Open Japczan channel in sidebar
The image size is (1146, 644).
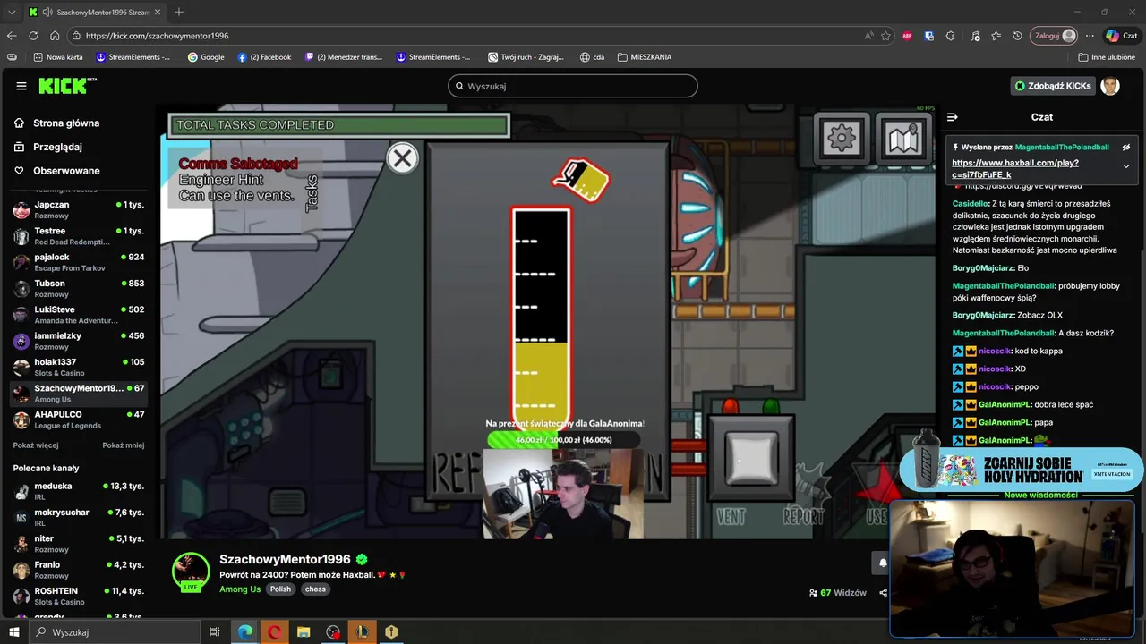click(x=79, y=209)
